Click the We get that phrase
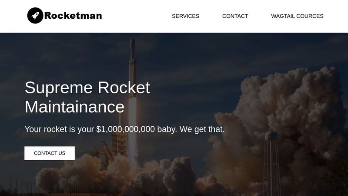348x196 pixels. pos(202,129)
